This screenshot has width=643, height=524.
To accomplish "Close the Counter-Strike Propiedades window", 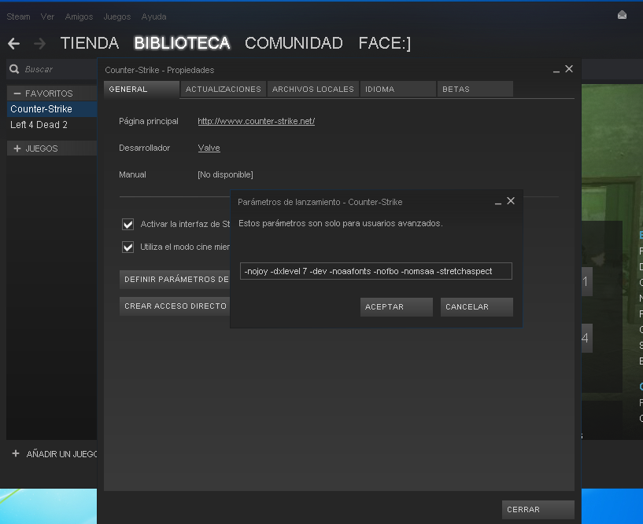I will pos(569,69).
